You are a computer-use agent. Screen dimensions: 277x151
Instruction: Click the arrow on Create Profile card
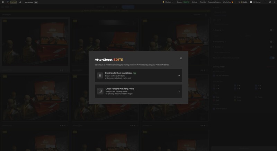[x=179, y=91]
